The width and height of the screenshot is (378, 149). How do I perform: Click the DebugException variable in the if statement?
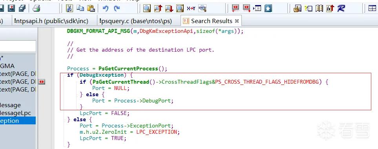(x=102, y=75)
